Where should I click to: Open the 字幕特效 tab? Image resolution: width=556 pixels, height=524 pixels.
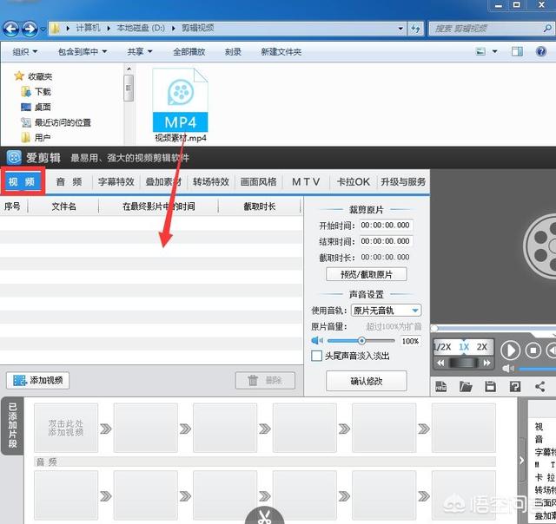tap(116, 182)
